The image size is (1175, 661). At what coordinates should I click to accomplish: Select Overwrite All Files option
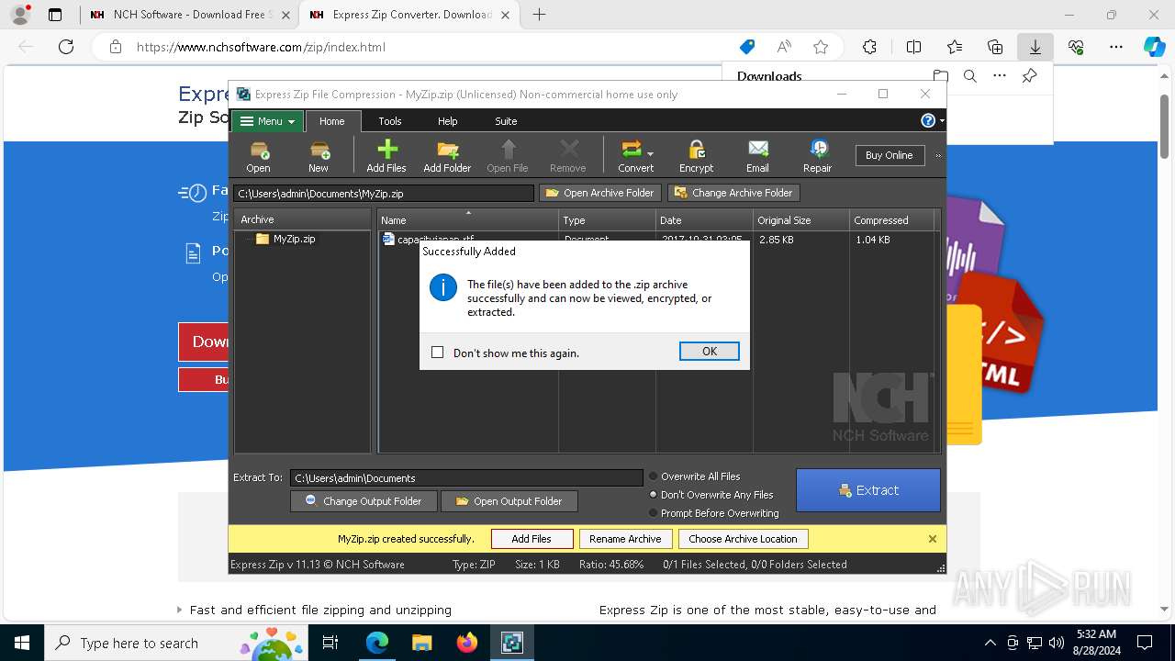[x=654, y=476]
